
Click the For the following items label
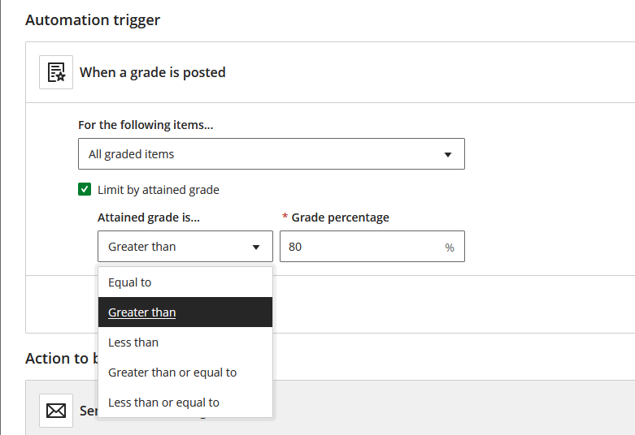(x=151, y=125)
